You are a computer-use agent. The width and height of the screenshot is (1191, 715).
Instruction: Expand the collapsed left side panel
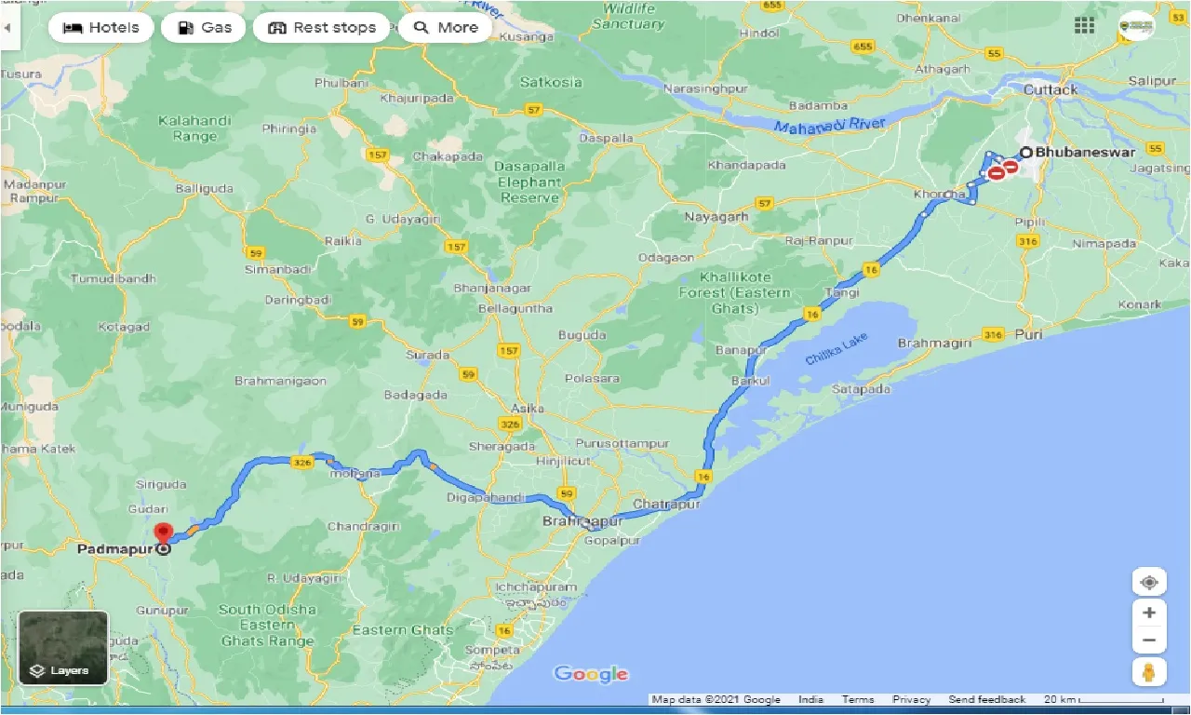tap(7, 28)
